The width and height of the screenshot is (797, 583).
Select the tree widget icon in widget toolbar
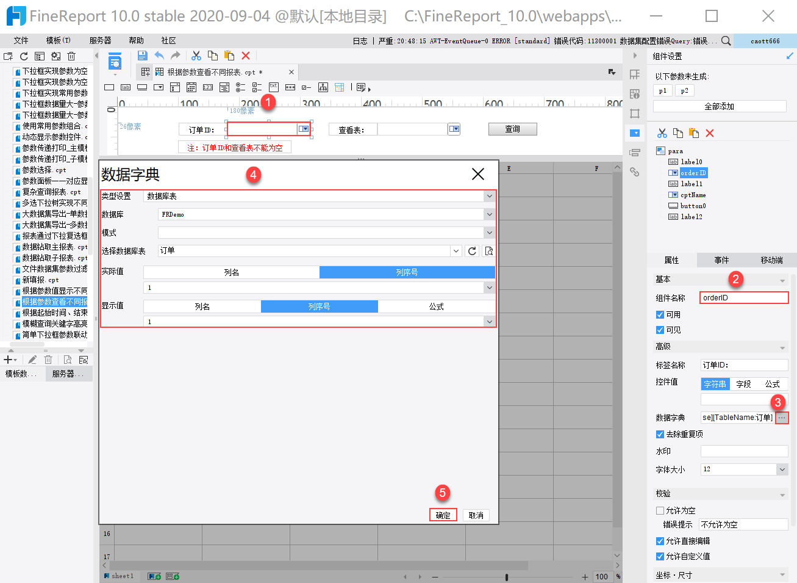tap(323, 87)
